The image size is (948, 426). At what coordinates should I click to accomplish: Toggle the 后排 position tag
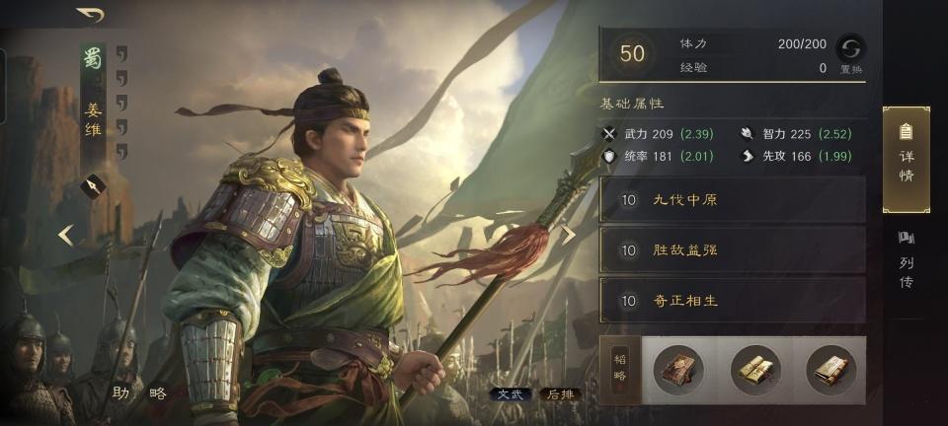[x=561, y=394]
